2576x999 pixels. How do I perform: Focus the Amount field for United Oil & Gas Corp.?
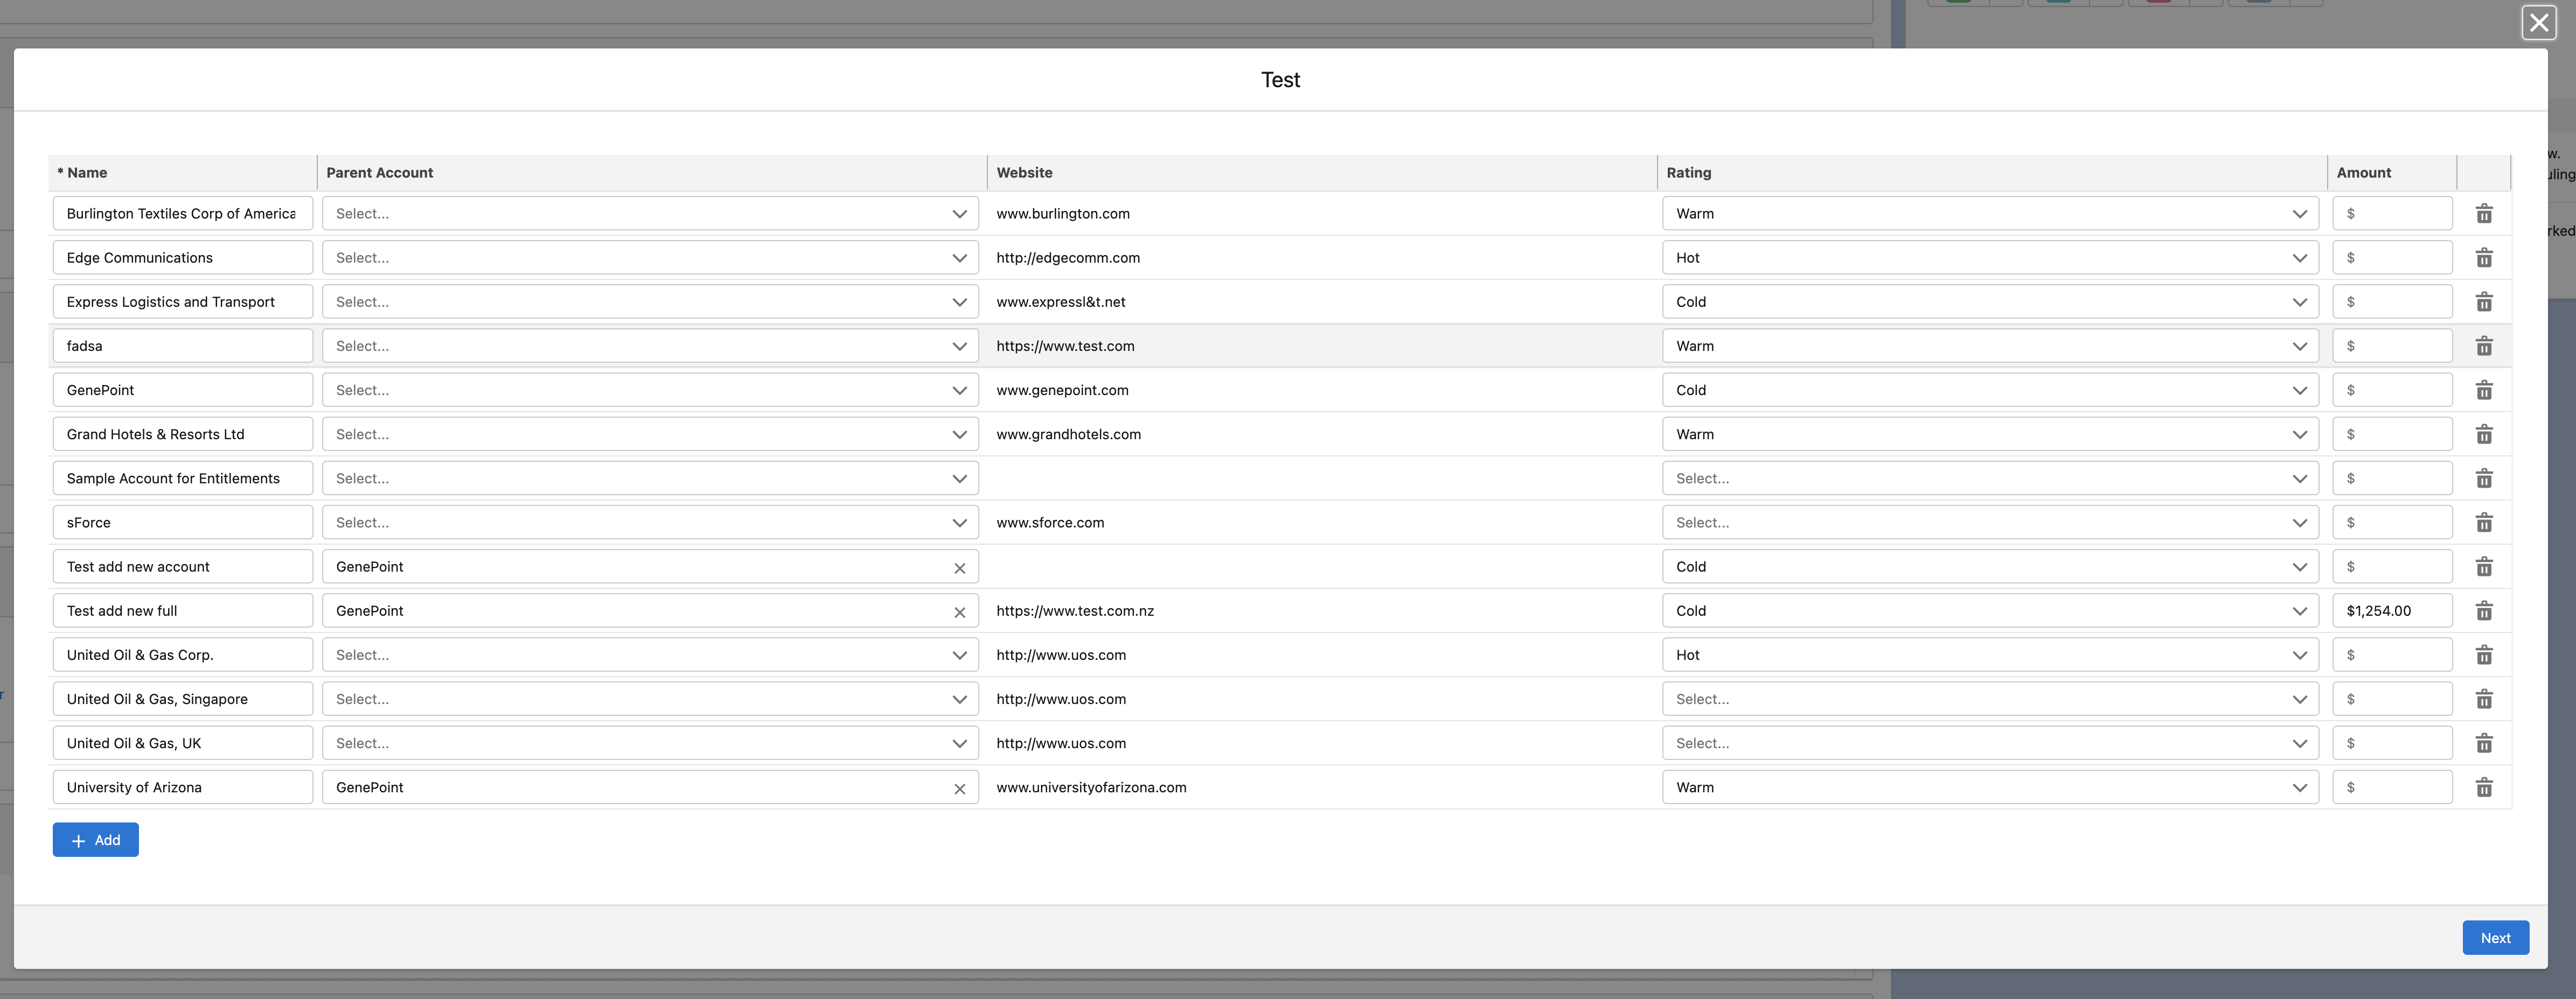pyautogui.click(x=2392, y=656)
